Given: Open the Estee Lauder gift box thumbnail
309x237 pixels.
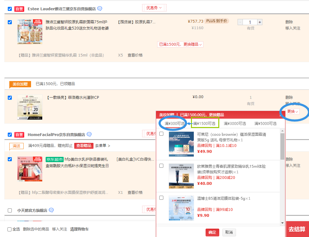Looking at the screenshot, I should 30,32.
